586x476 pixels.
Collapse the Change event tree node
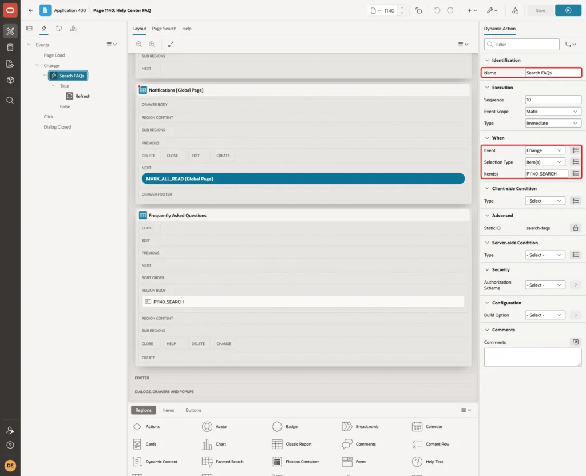[37, 65]
